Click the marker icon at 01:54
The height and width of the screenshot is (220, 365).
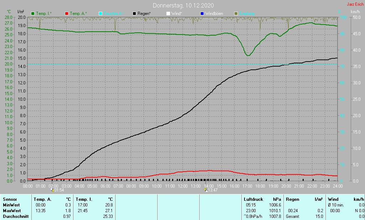pos(52,190)
